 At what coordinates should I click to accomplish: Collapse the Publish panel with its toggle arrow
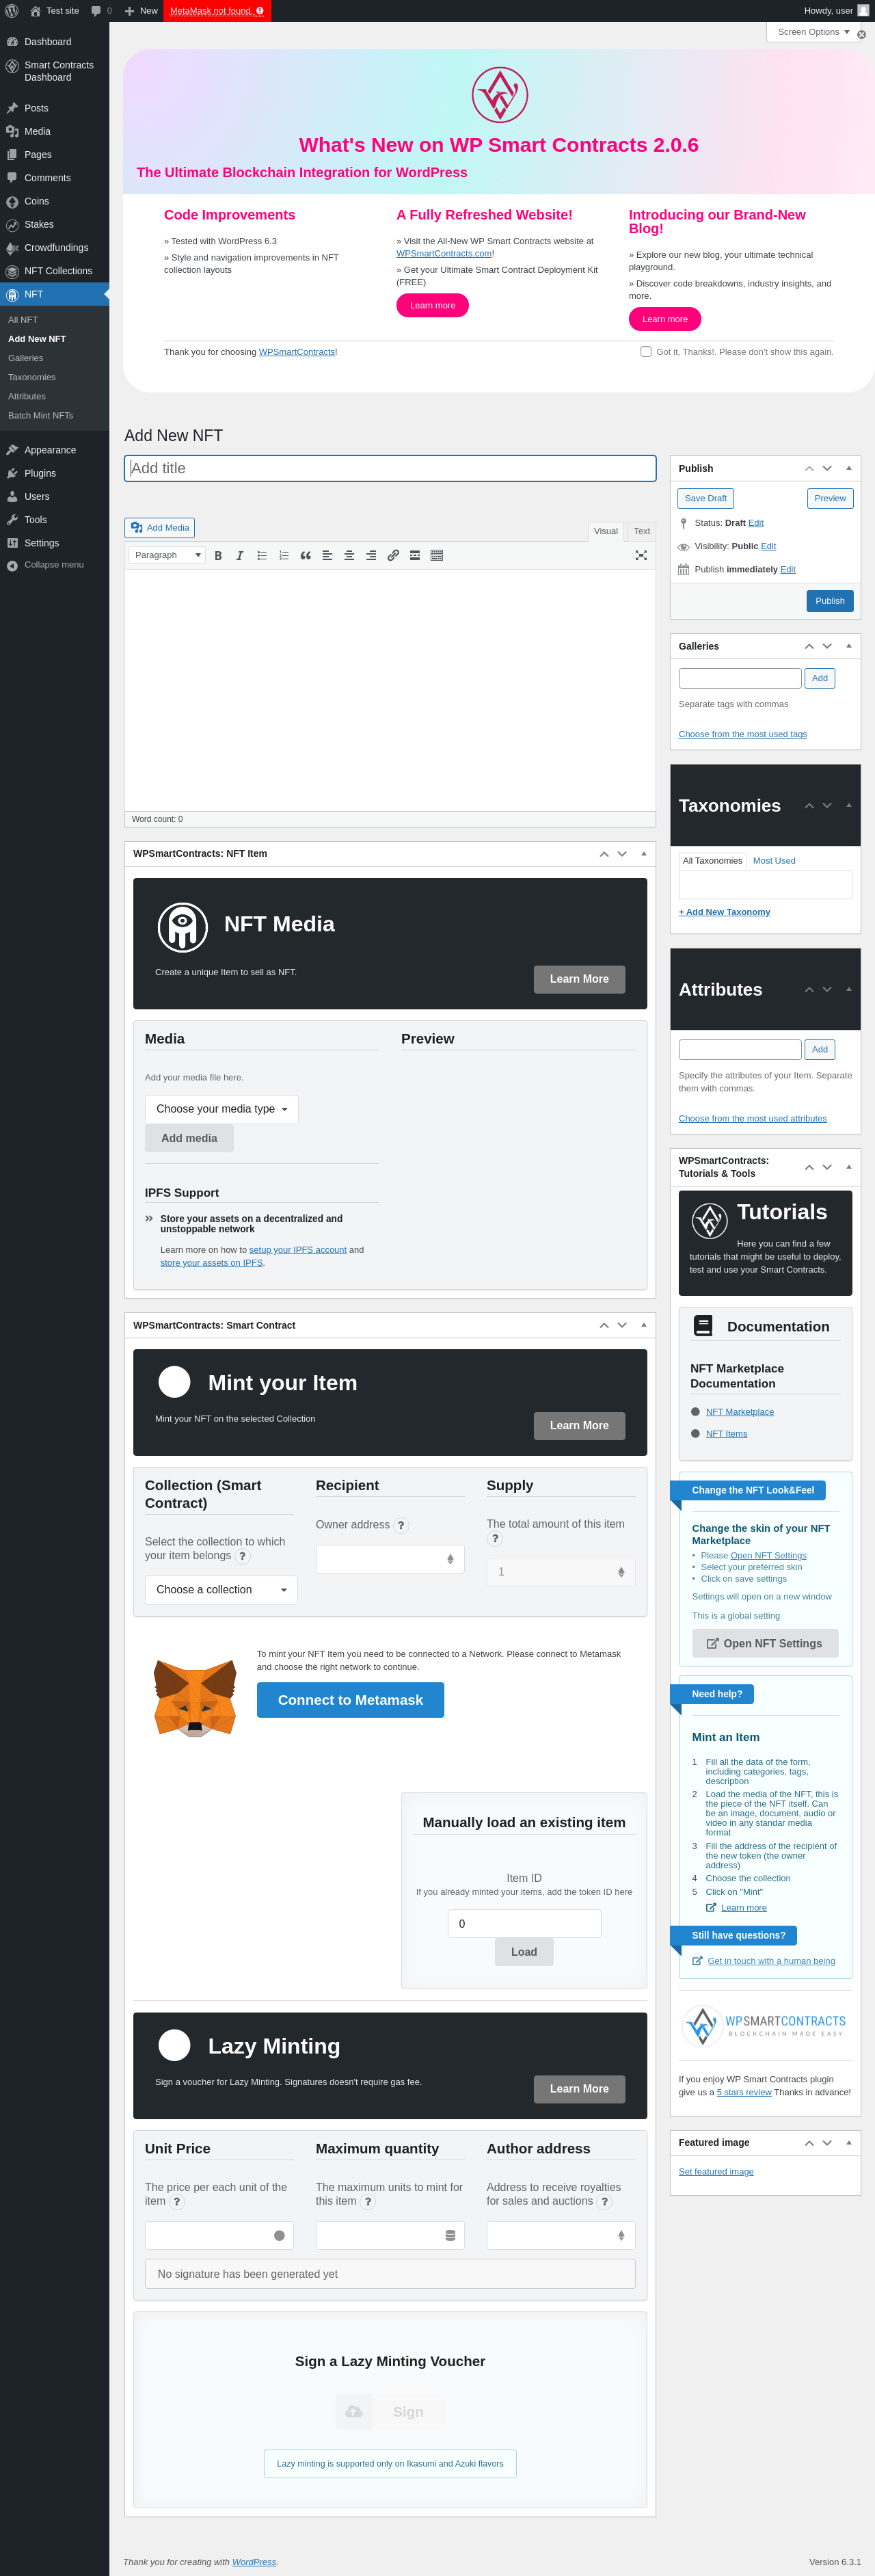(x=849, y=468)
